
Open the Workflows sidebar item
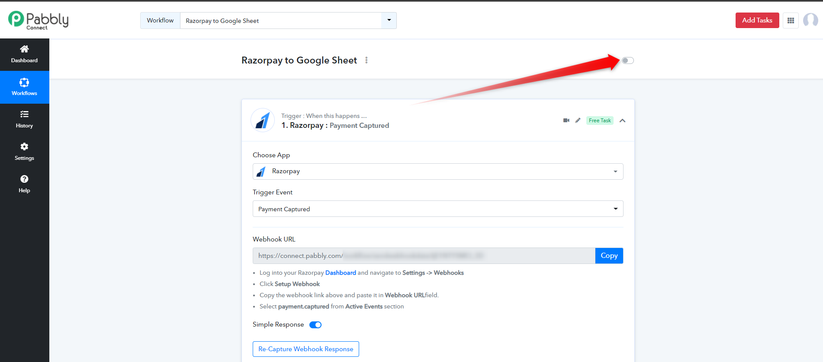coord(24,87)
